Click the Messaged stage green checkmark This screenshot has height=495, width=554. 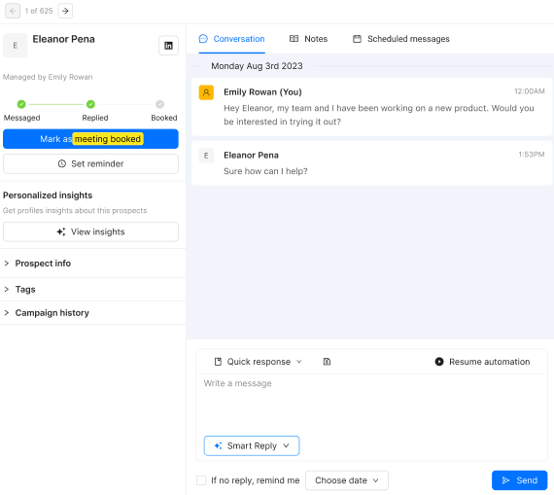pyautogui.click(x=21, y=104)
